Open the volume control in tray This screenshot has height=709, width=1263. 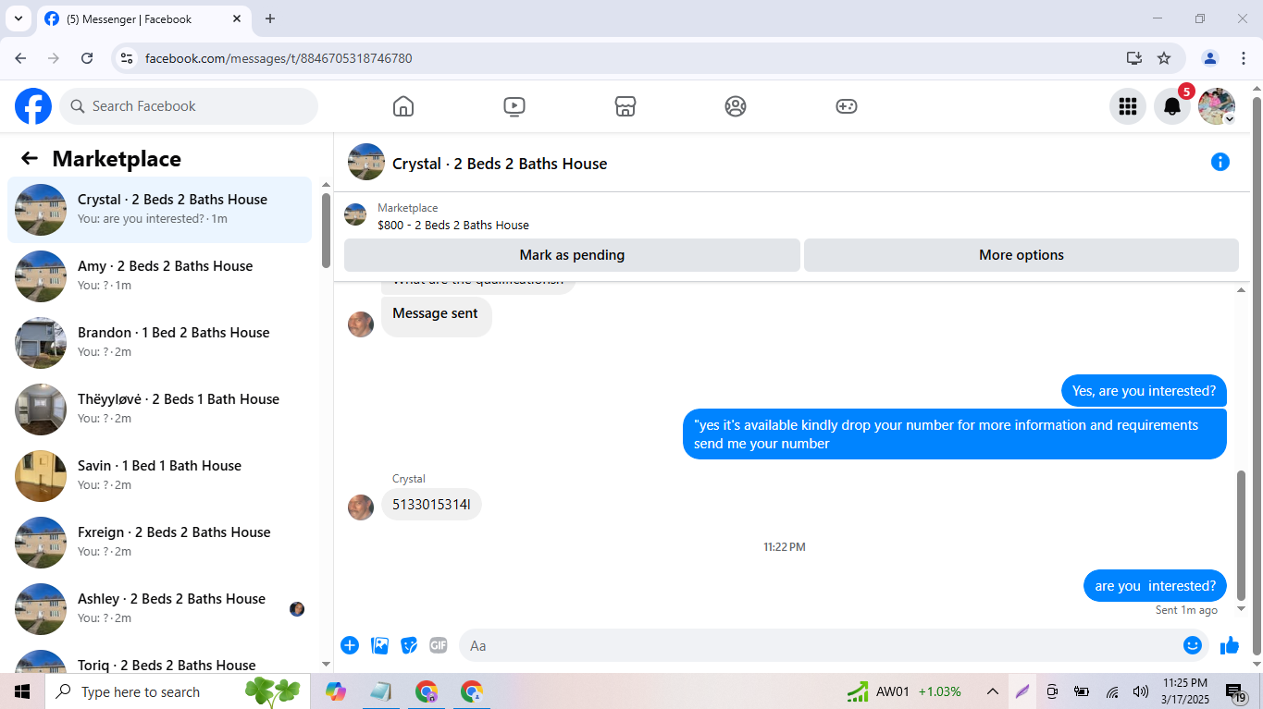pos(1141,691)
